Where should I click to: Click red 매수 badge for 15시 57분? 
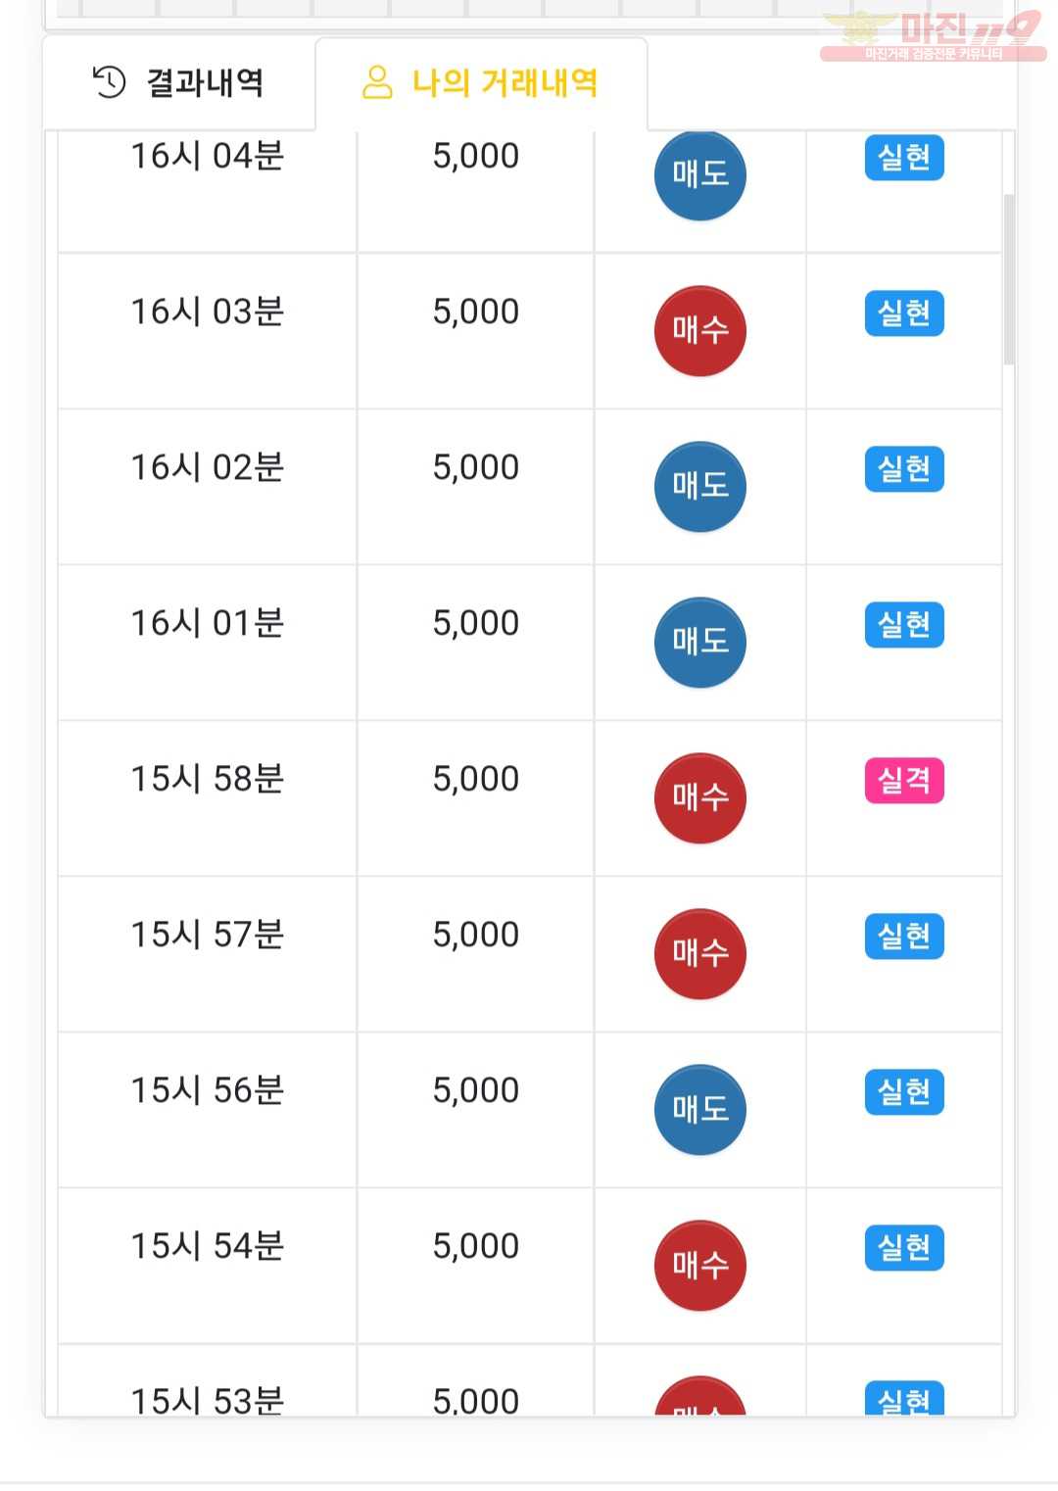699,954
